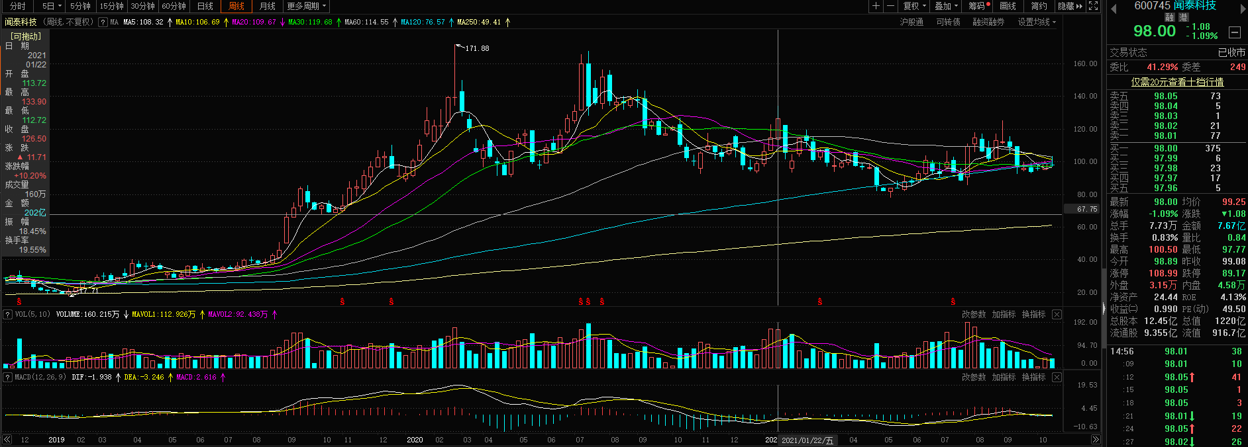Click 沪股通 link
Screen dimensions: 1248x447
tap(911, 22)
